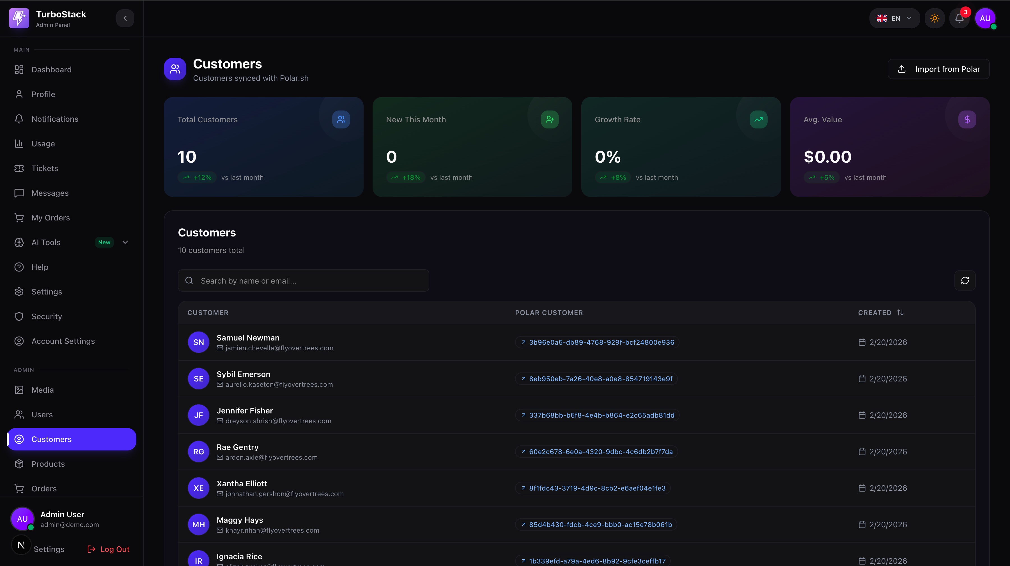The width and height of the screenshot is (1010, 566).
Task: Click the Growth Rate trend icon
Action: pos(758,119)
